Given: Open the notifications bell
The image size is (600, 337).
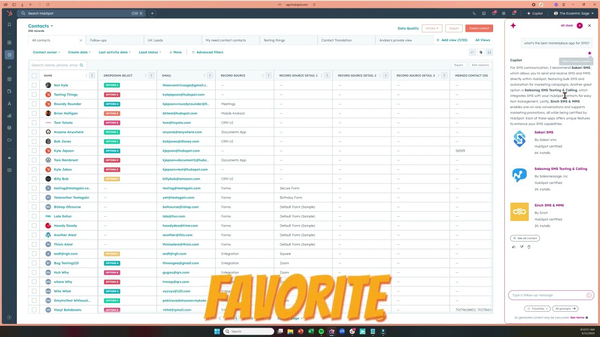Looking at the screenshot, I should 514,14.
